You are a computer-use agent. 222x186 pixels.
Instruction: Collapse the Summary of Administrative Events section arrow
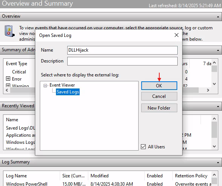218,50
